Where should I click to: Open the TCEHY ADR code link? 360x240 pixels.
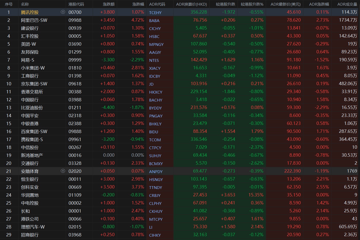[x=155, y=13]
